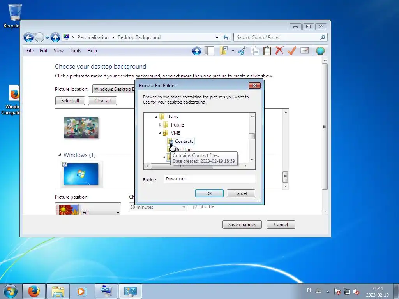Click the Copy pages icon
Screen dimensions: 399x299
pyautogui.click(x=255, y=51)
